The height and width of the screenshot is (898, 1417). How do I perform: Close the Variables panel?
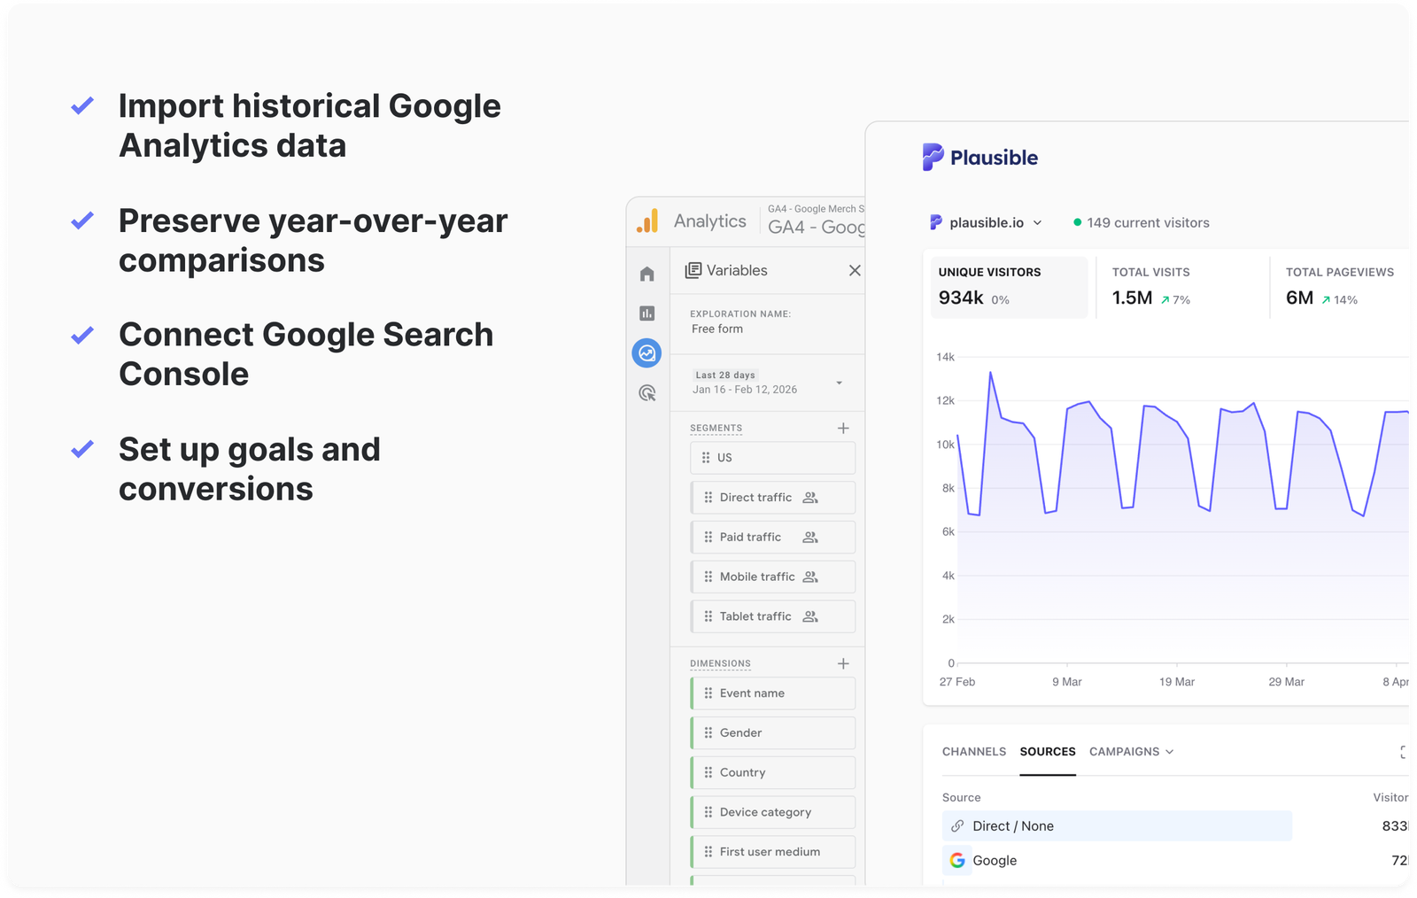855,270
